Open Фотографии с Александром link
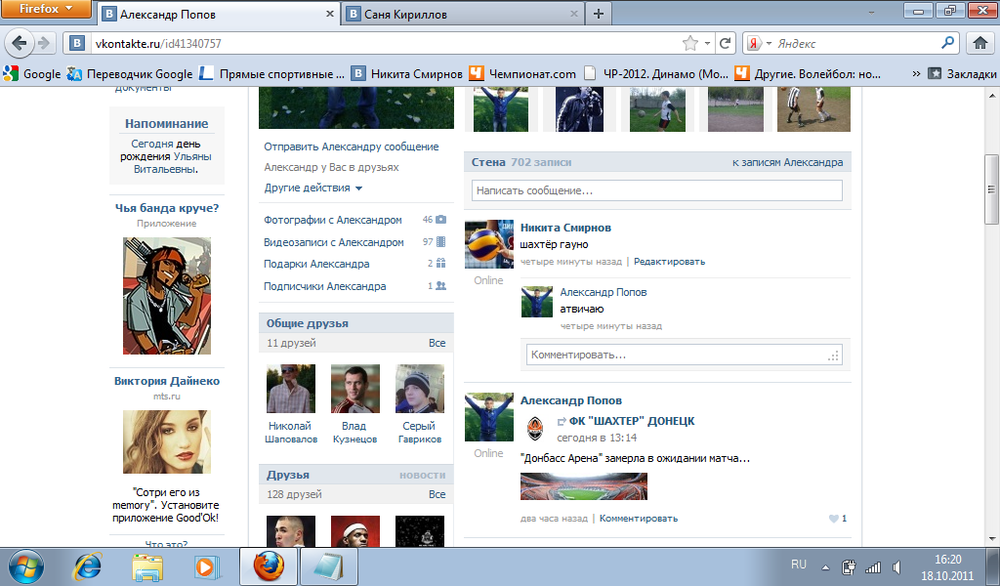1000x586 pixels. pos(333,220)
